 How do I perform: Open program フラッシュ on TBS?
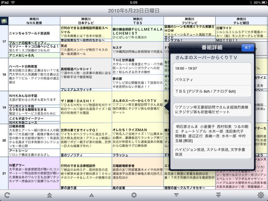(138, 155)
